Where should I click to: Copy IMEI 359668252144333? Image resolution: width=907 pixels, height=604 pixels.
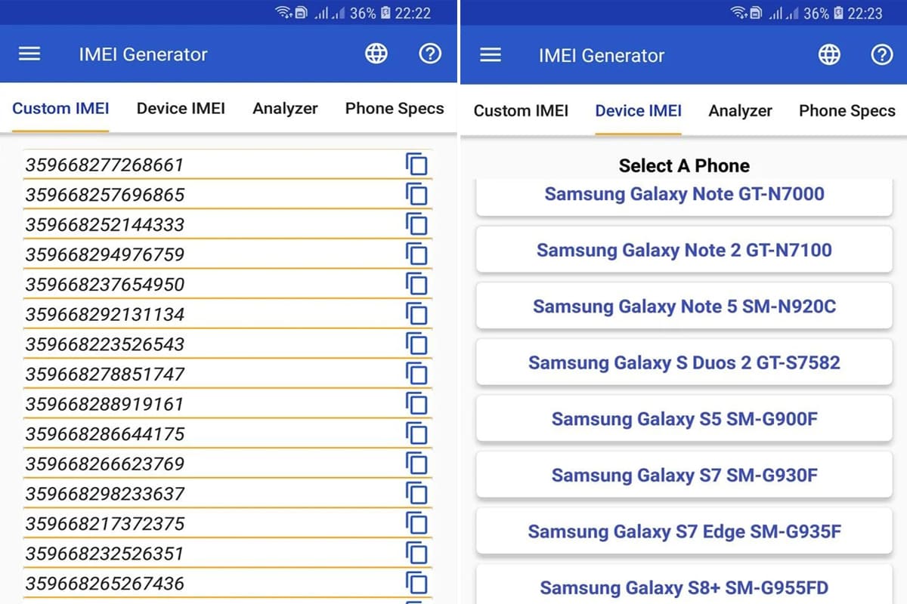[x=416, y=224]
